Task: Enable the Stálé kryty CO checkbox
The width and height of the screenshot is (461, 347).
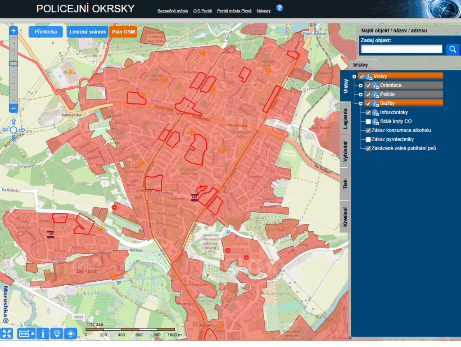Action: pos(368,122)
